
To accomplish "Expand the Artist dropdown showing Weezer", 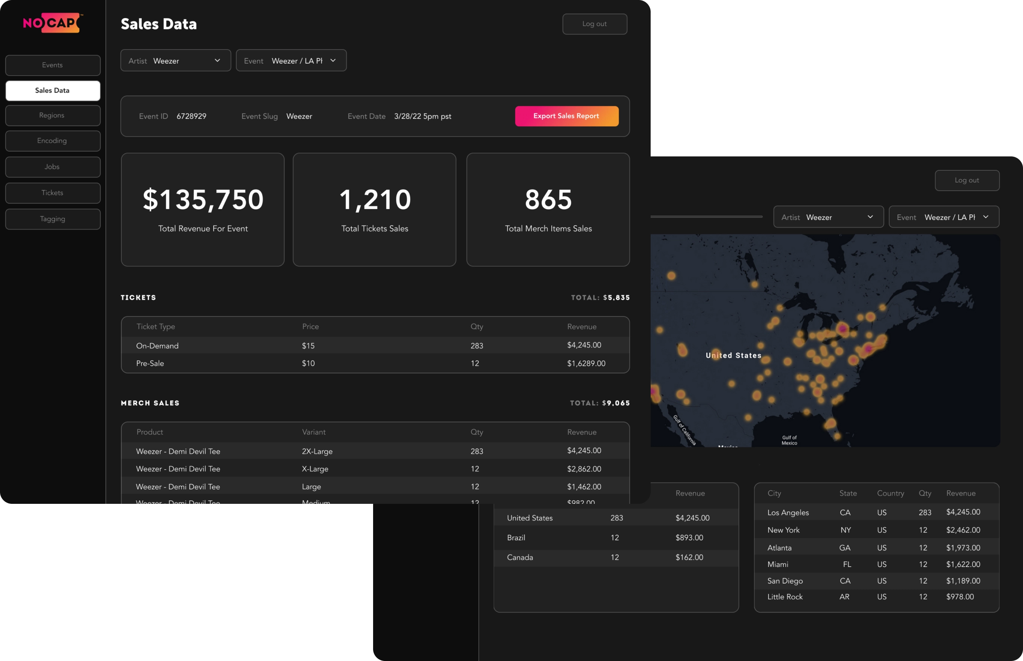I will (176, 60).
